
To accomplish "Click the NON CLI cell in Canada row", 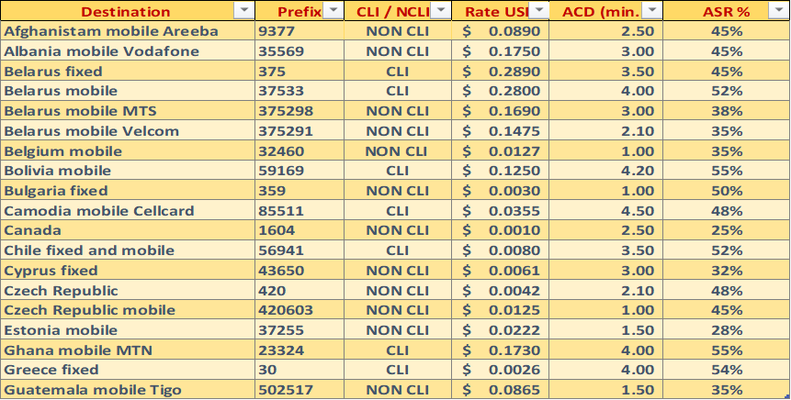I will point(398,230).
